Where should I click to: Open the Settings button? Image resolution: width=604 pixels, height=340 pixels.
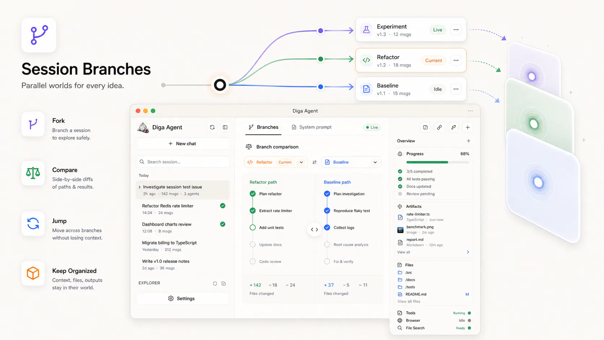tap(183, 298)
